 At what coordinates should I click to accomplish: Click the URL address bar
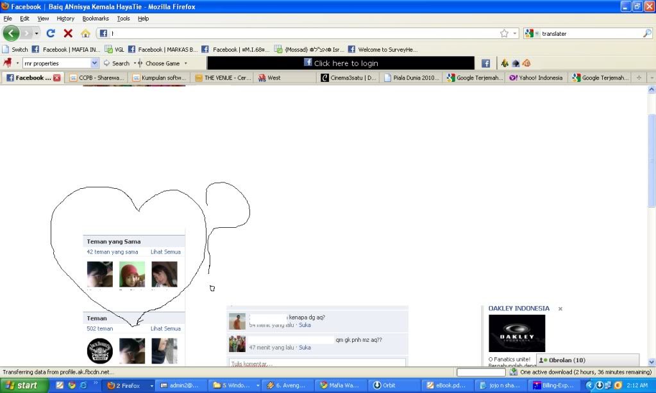[x=304, y=33]
